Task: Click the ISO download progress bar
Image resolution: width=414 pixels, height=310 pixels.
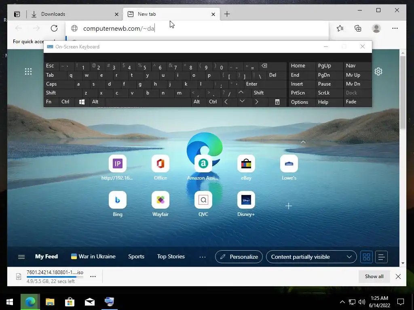Action: click(x=55, y=277)
